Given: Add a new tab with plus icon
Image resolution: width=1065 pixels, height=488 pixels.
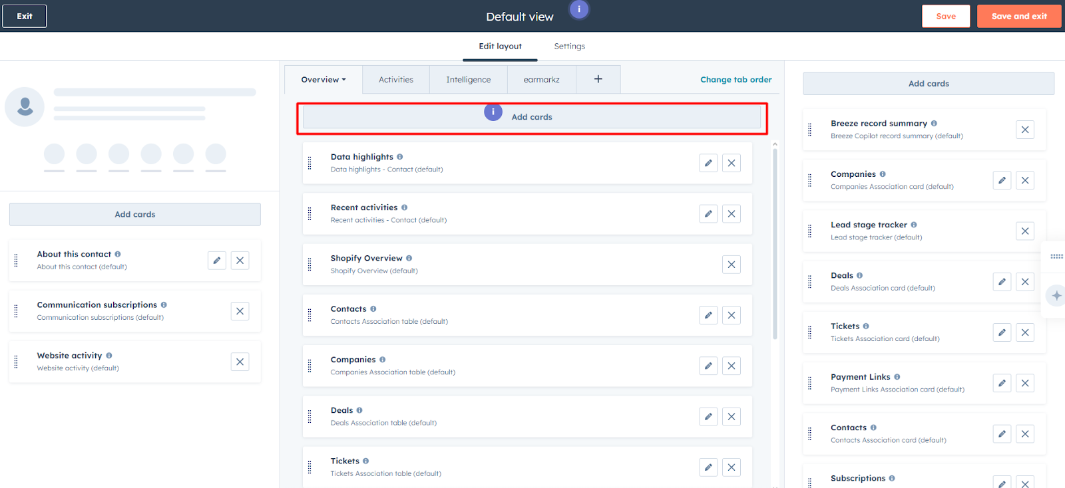Looking at the screenshot, I should pyautogui.click(x=598, y=79).
